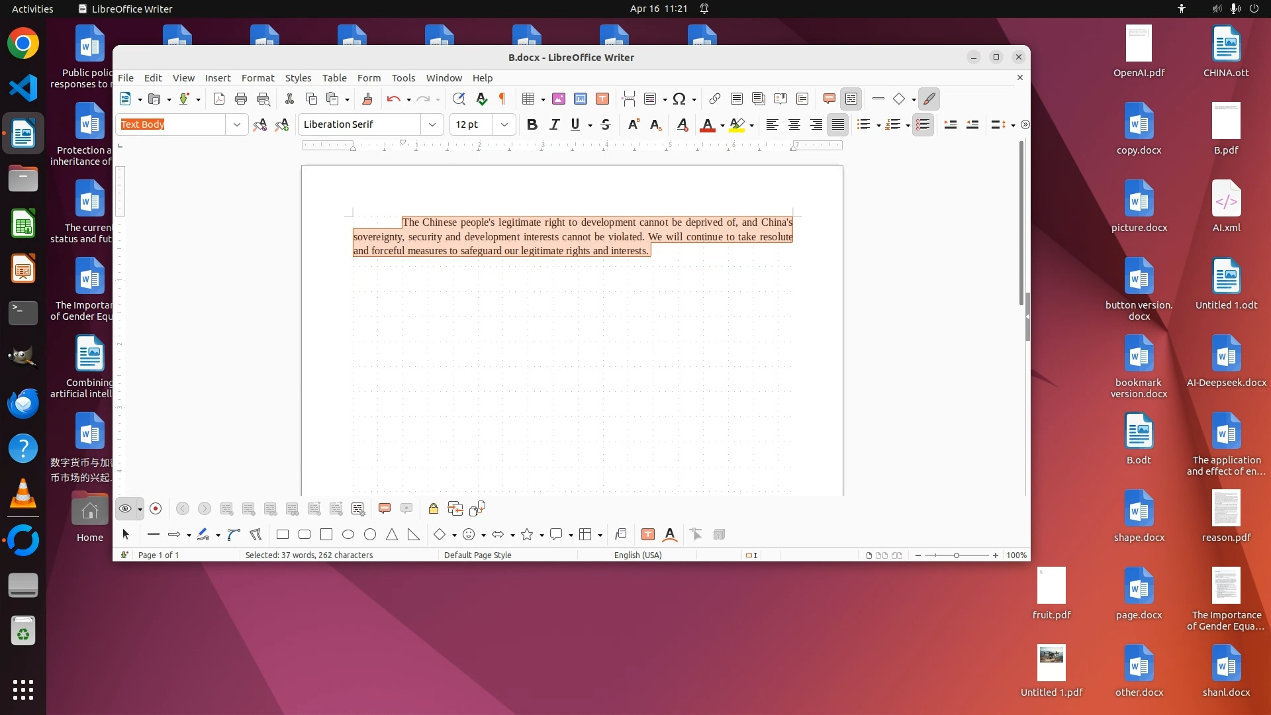Image resolution: width=1271 pixels, height=715 pixels.
Task: Select the Ellipse shape tool
Action: click(x=348, y=535)
